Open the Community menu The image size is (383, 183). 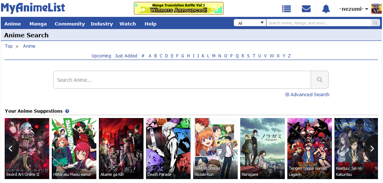coord(70,24)
